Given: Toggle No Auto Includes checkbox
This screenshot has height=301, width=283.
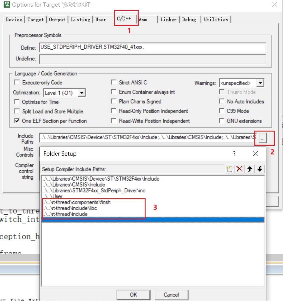Looking at the screenshot, I should (x=222, y=101).
